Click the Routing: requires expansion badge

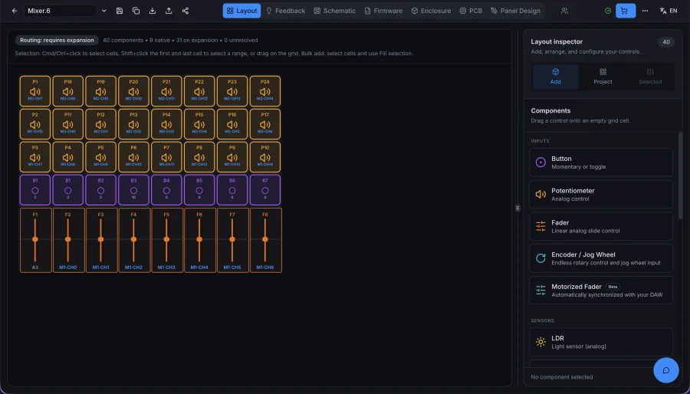57,40
